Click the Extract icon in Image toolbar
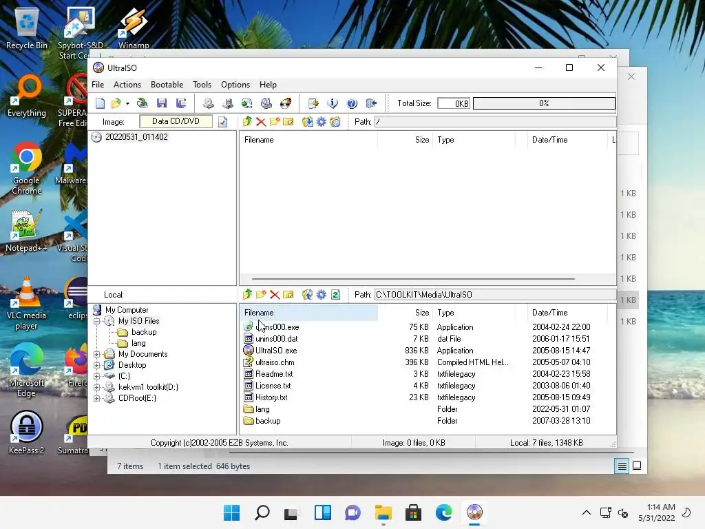 coord(308,121)
